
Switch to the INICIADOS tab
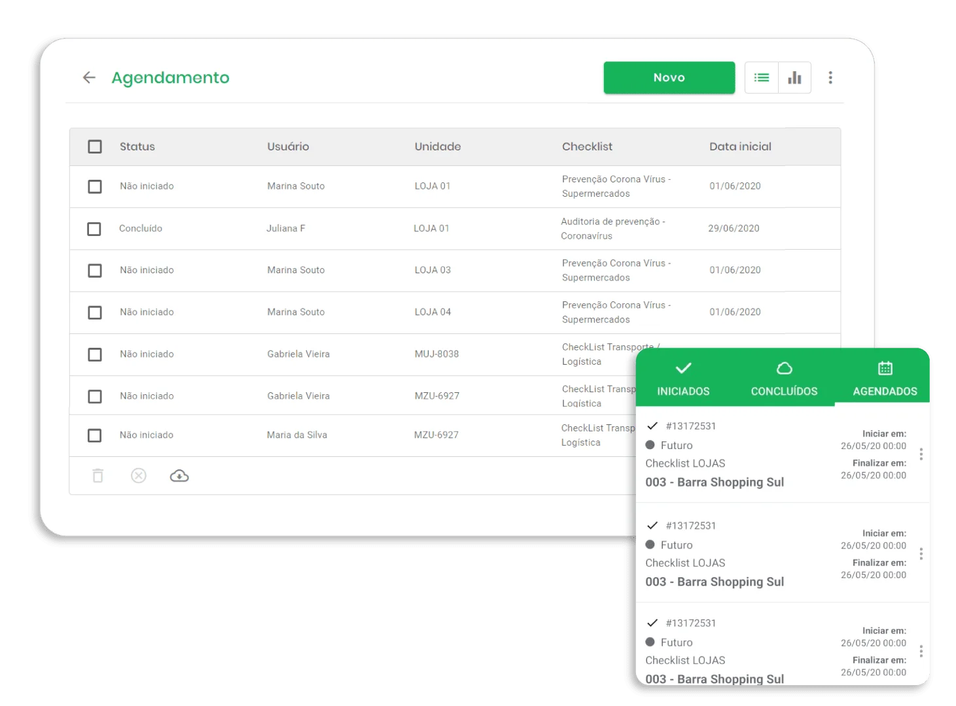point(683,379)
